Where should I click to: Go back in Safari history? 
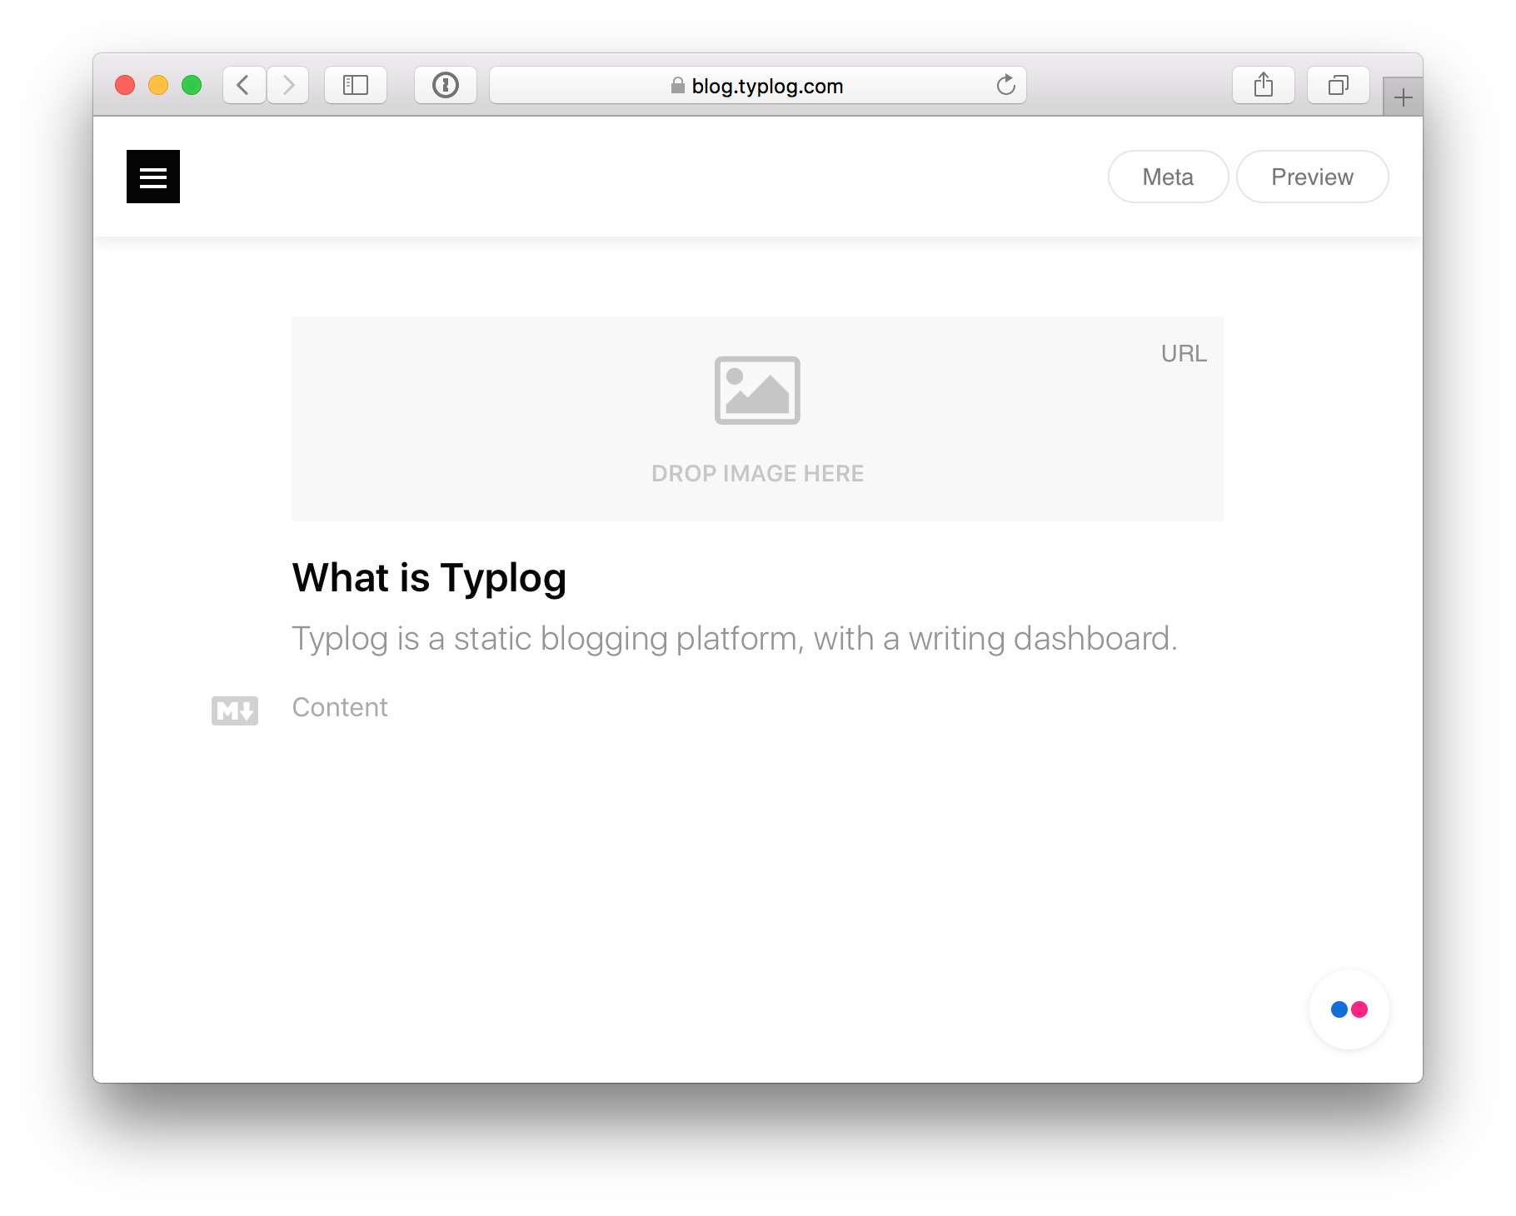click(244, 85)
